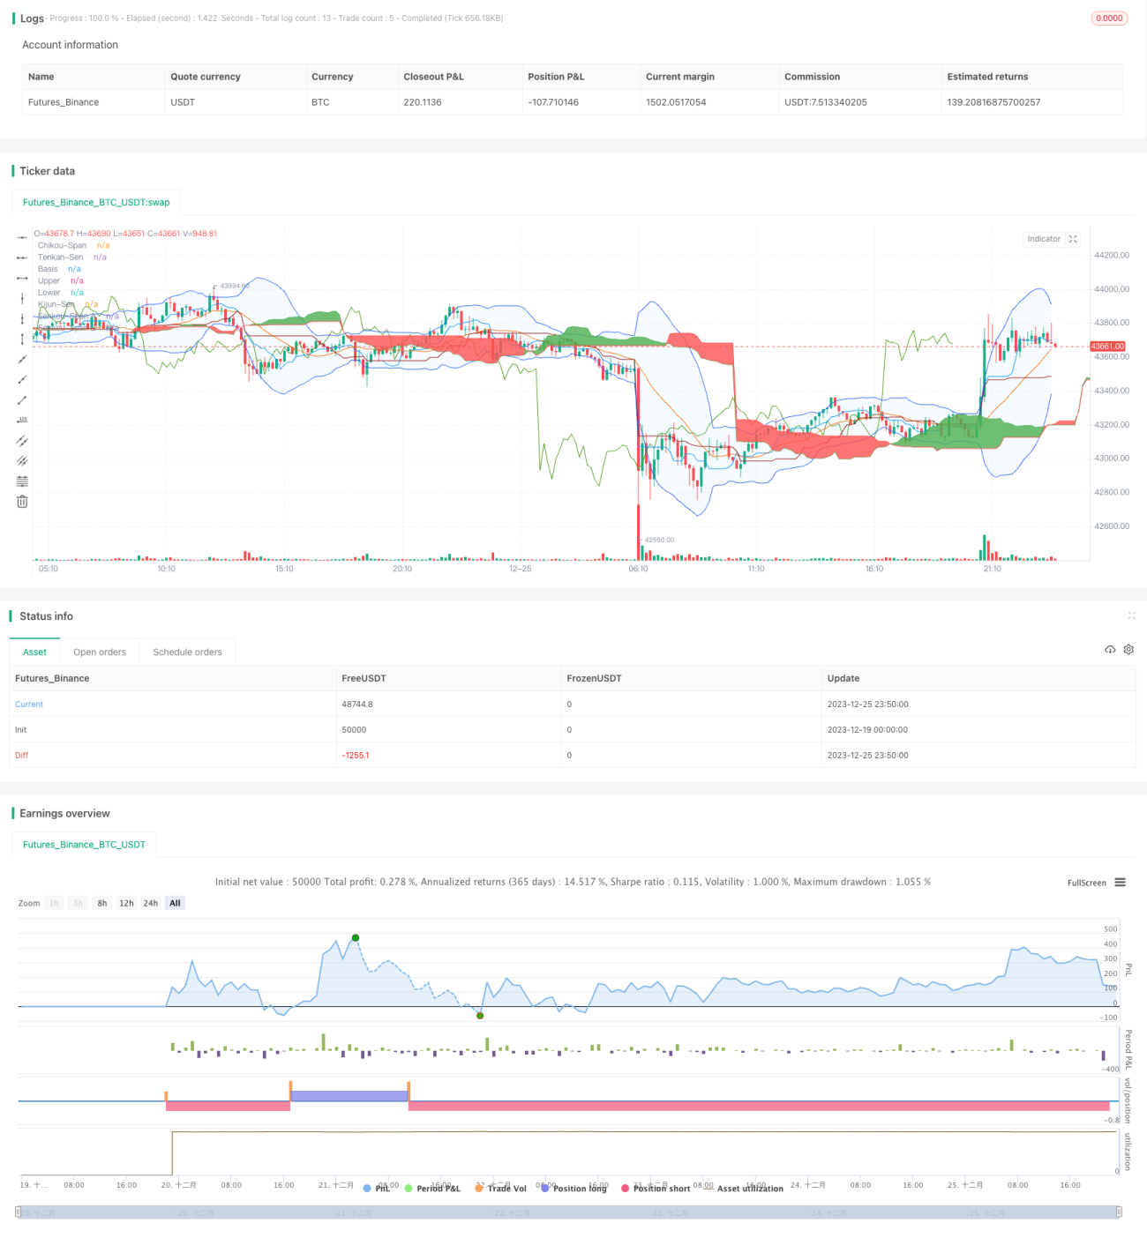Toggle PnL series in chart legend
The image size is (1147, 1238).
(377, 1188)
